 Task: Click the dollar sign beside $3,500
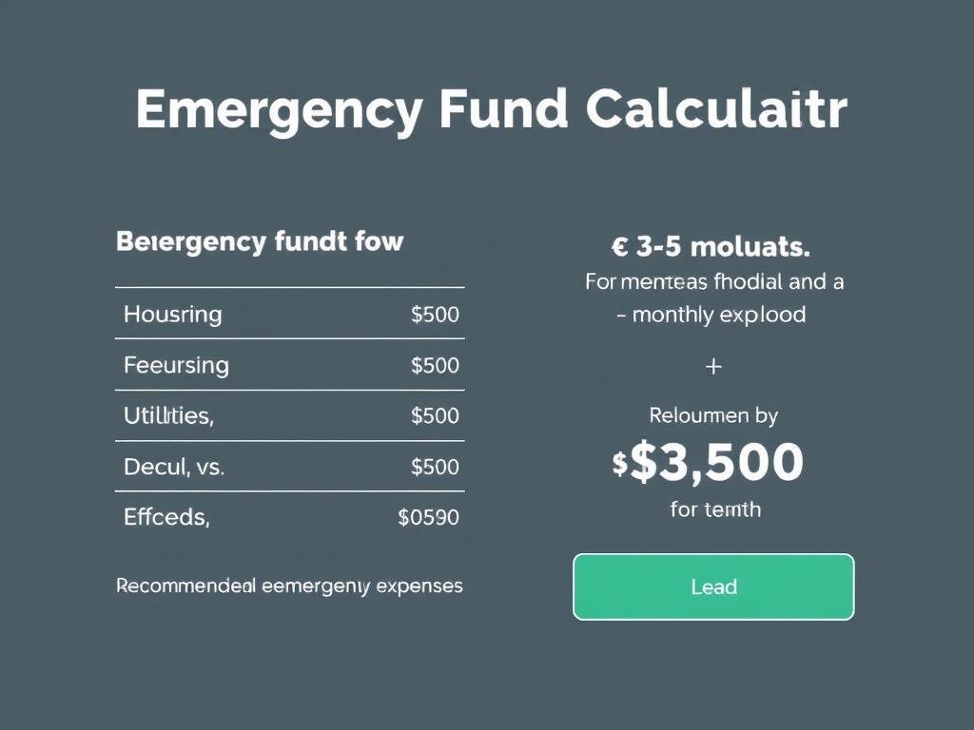618,464
